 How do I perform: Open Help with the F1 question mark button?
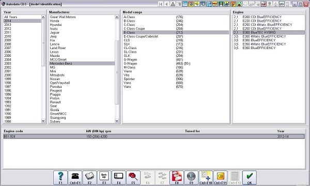60,178
